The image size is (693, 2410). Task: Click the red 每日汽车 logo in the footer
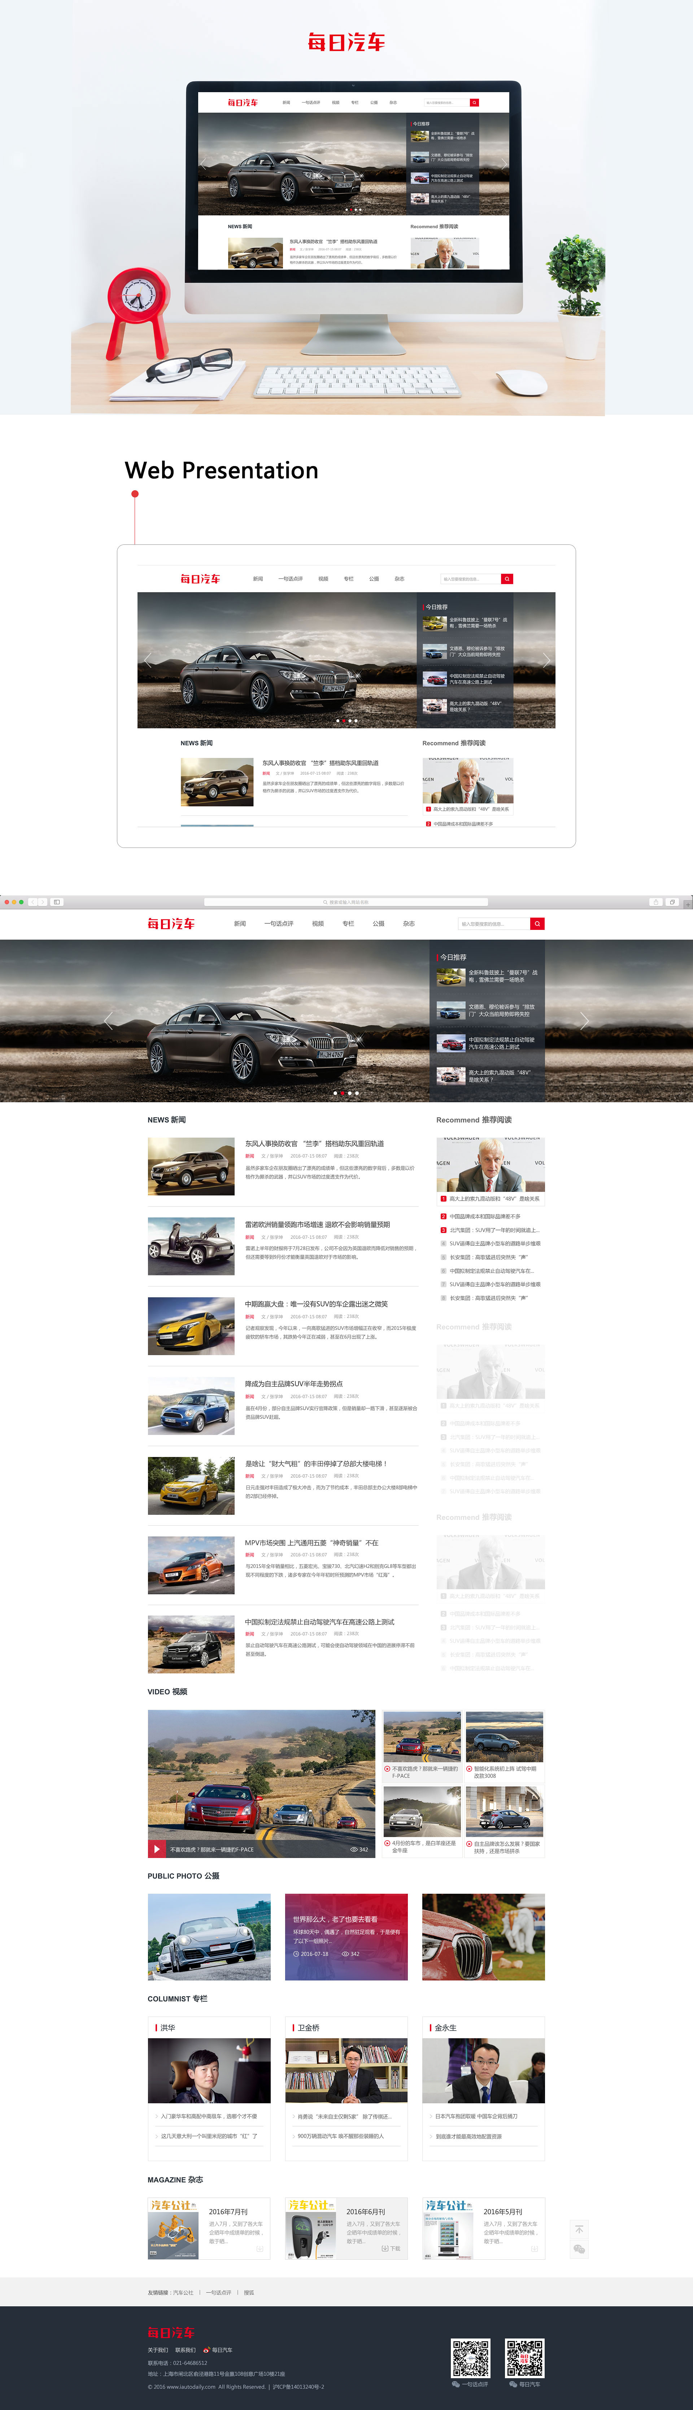(171, 2332)
